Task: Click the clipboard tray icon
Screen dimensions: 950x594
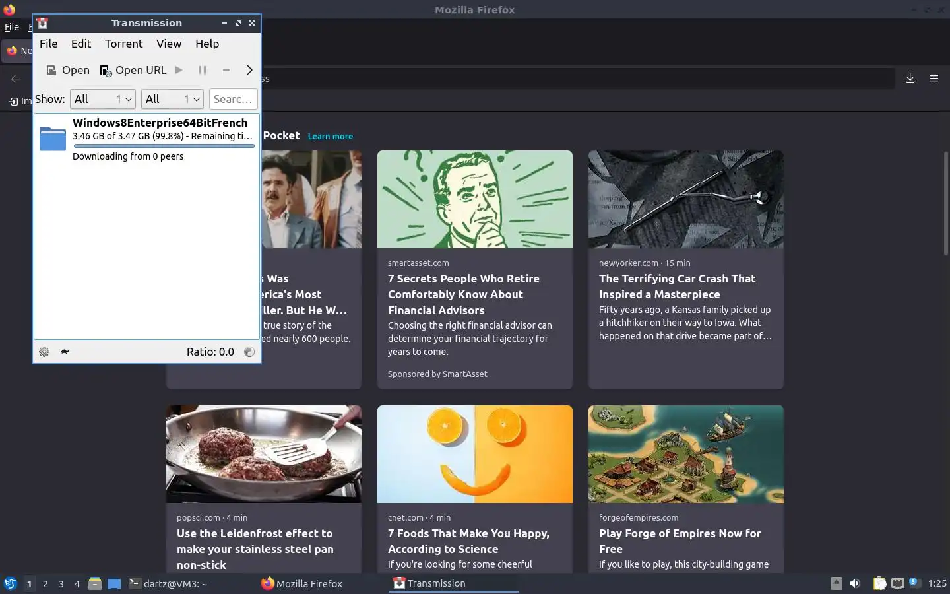Action: pos(879,583)
